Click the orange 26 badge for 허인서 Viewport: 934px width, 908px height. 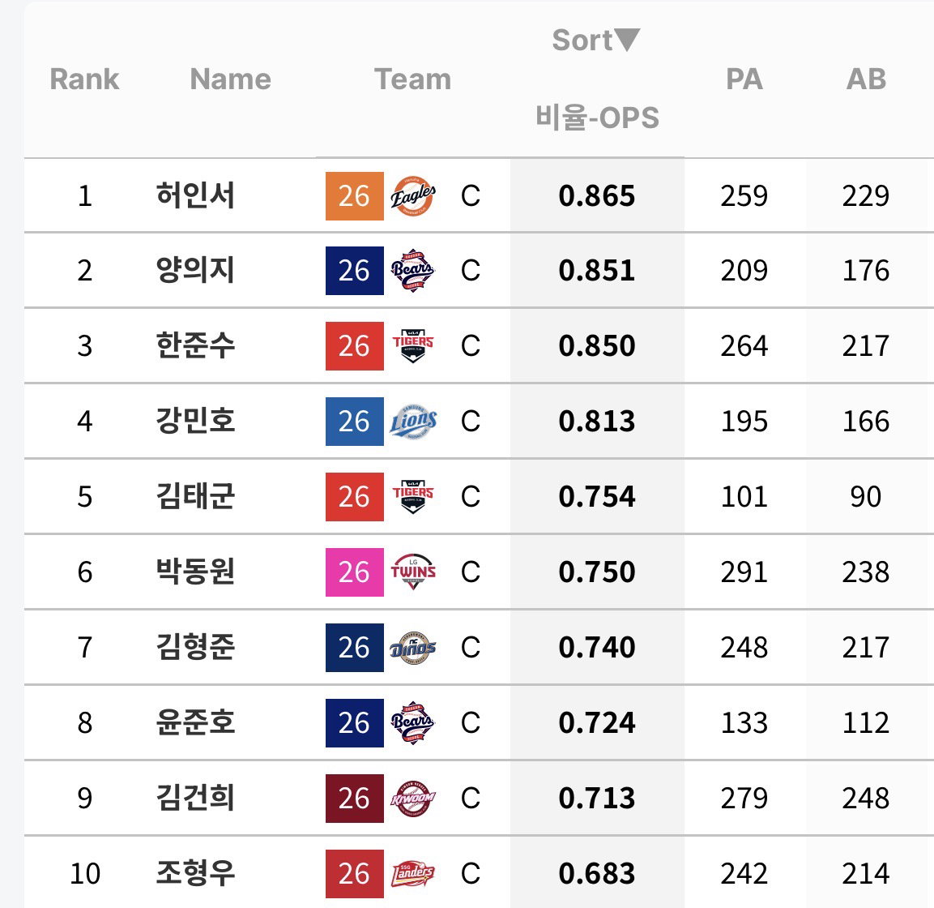point(355,195)
